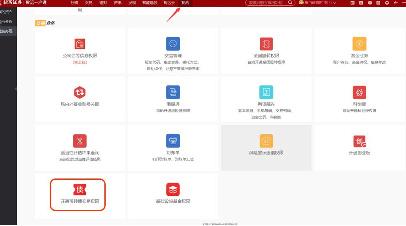Select the 我的 menu tab

pyautogui.click(x=185, y=2)
